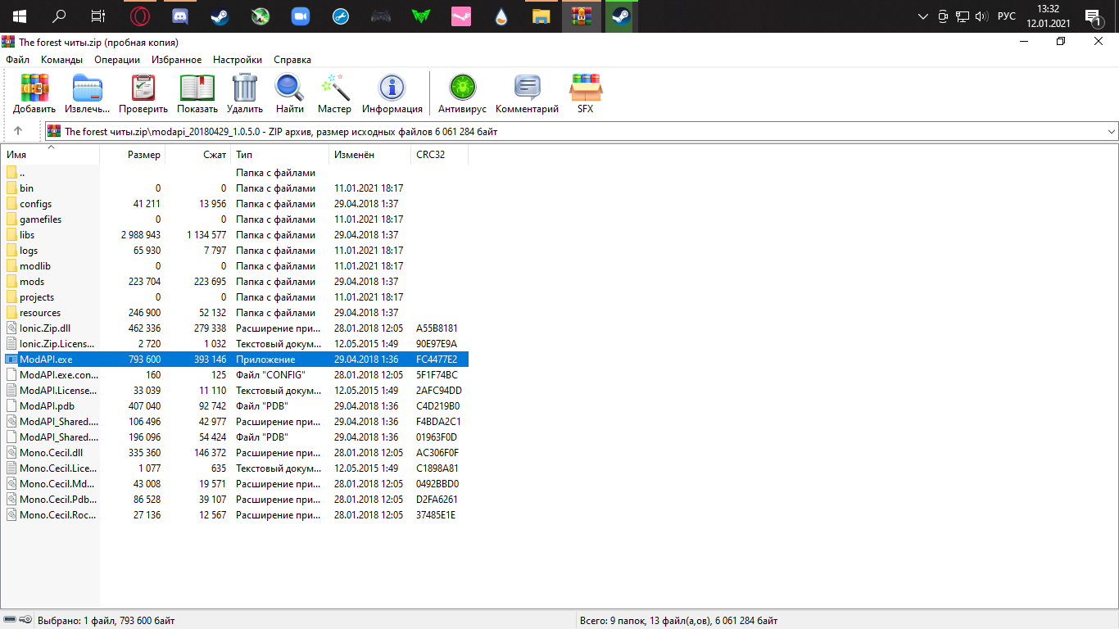The width and height of the screenshot is (1119, 629).
Task: Go up one folder level arrow
Action: 19,131
